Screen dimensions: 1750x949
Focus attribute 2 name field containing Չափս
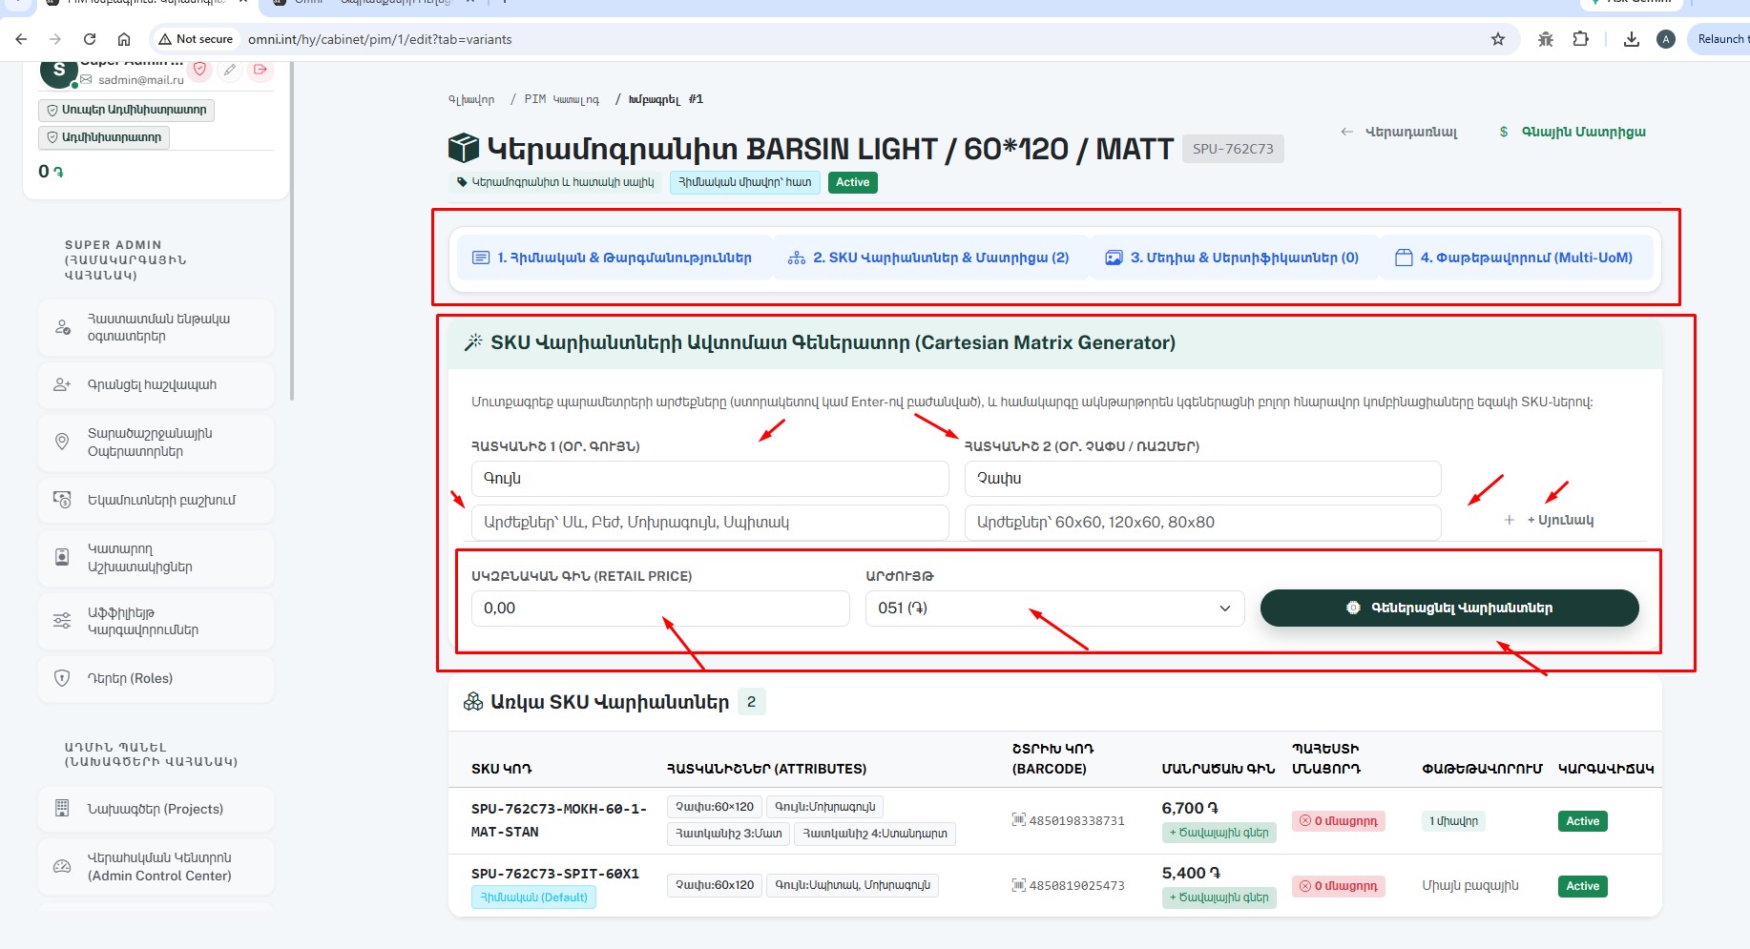coord(1202,479)
